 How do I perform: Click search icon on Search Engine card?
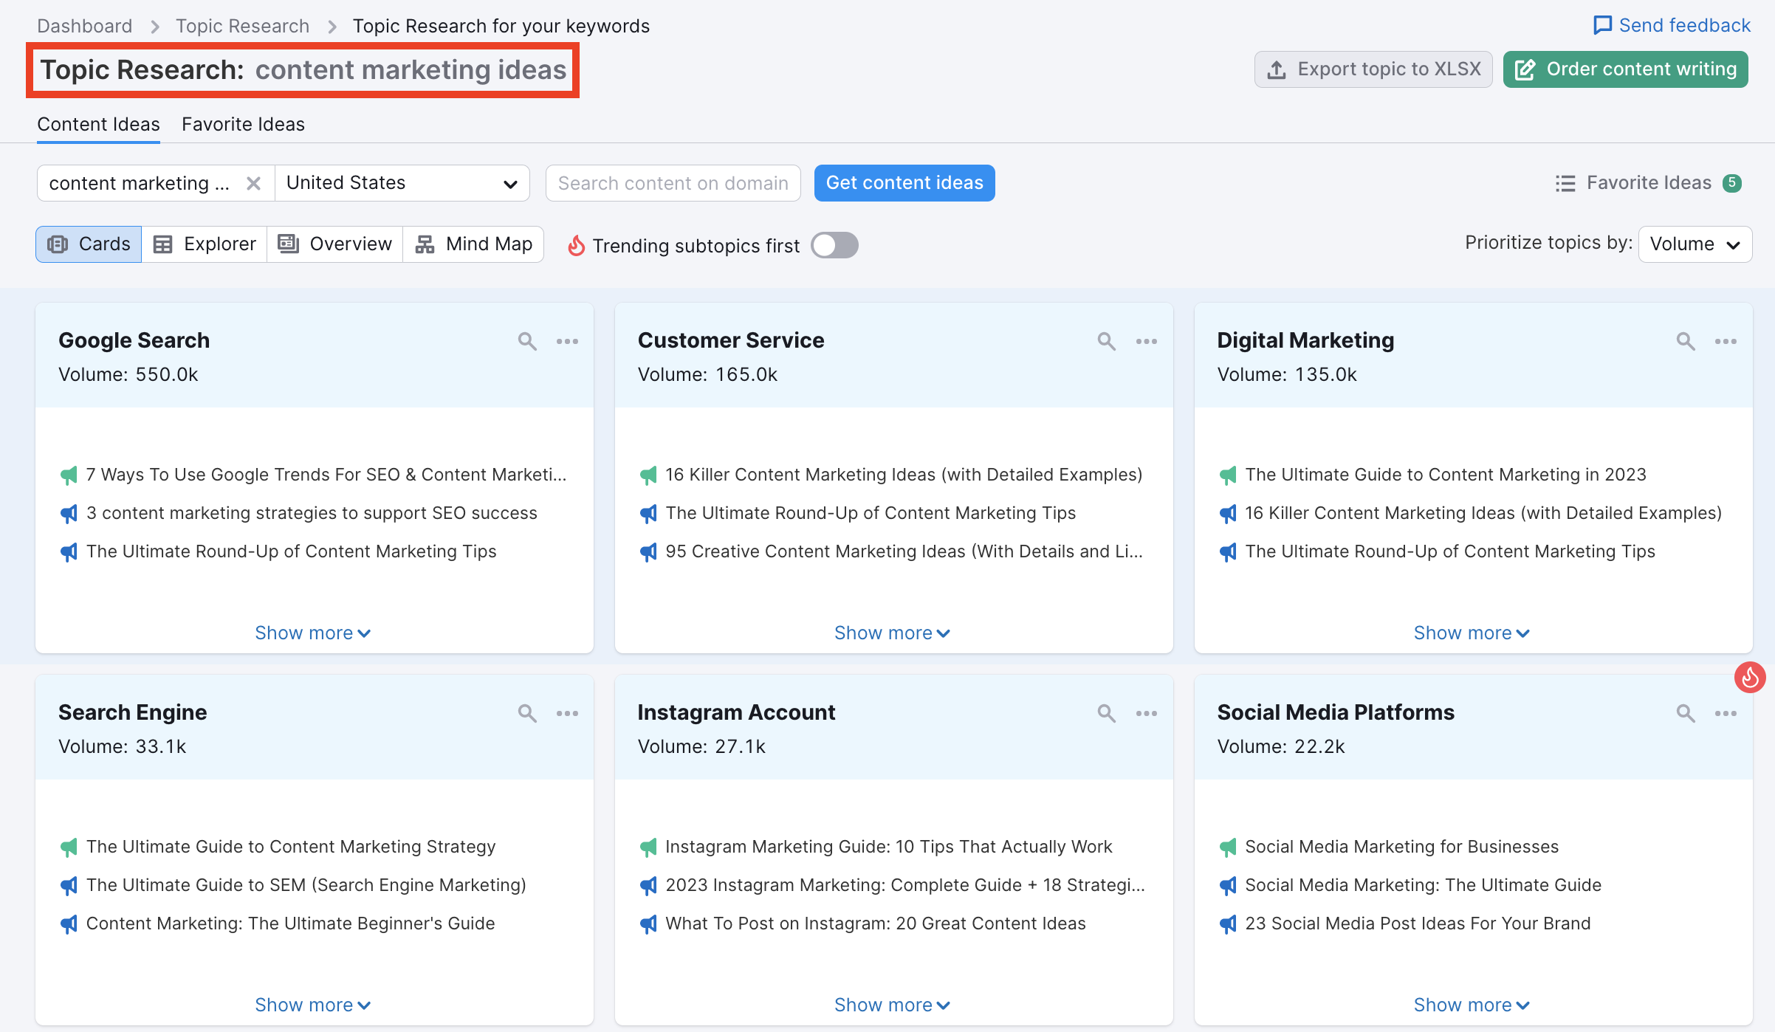point(527,713)
